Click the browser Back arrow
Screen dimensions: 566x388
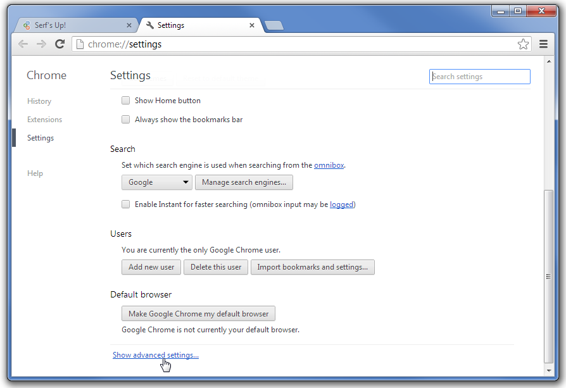coord(23,44)
